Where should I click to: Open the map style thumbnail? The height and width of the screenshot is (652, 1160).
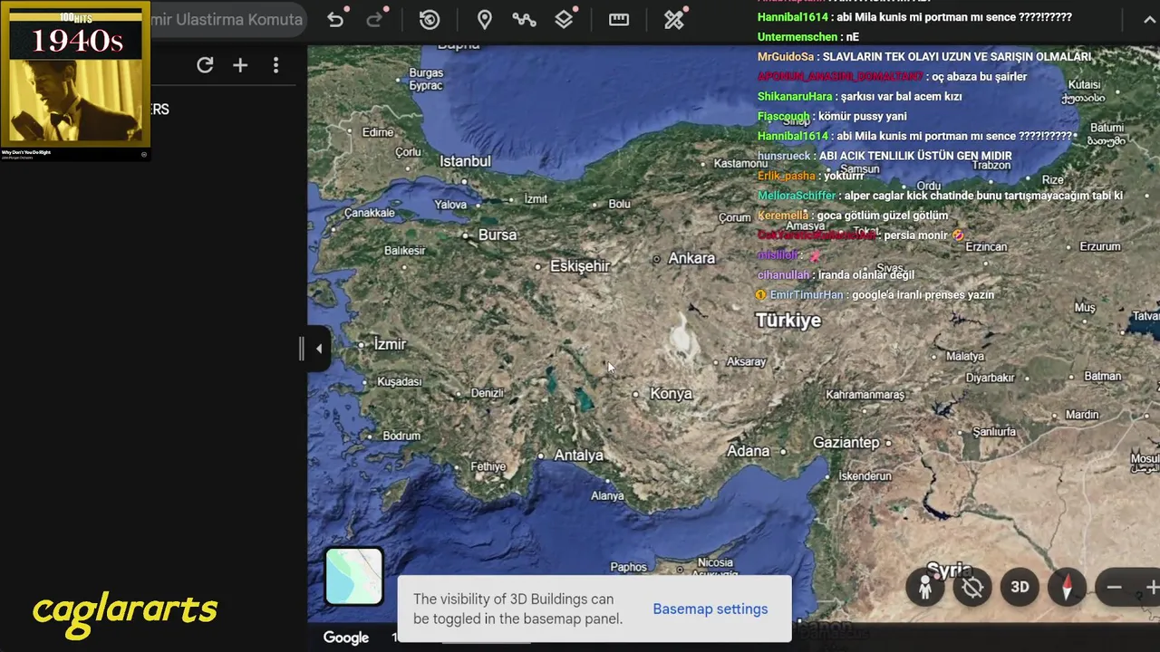pyautogui.click(x=354, y=576)
